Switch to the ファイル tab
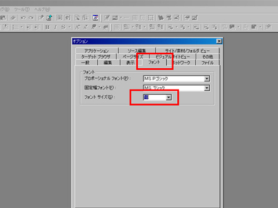The image size is (278, 208). tap(207, 62)
